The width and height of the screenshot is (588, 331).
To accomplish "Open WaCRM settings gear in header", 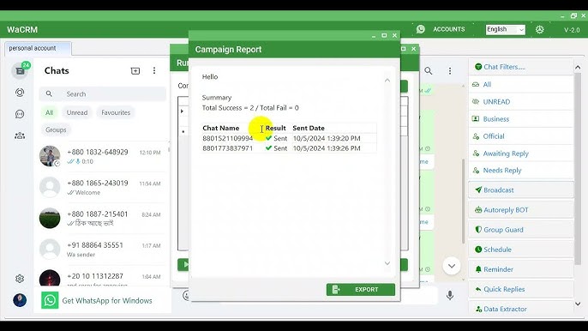I will [x=540, y=29].
